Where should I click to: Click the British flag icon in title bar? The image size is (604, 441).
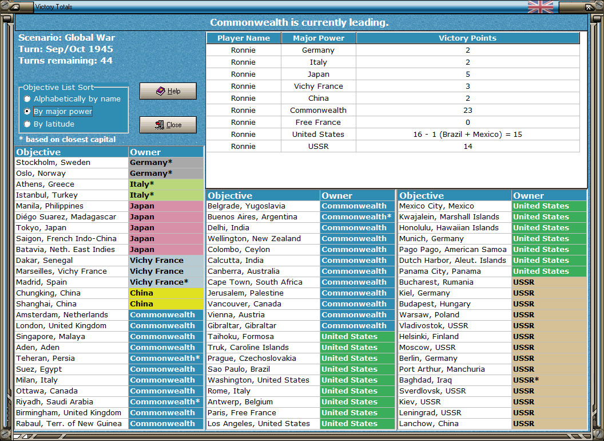[540, 6]
